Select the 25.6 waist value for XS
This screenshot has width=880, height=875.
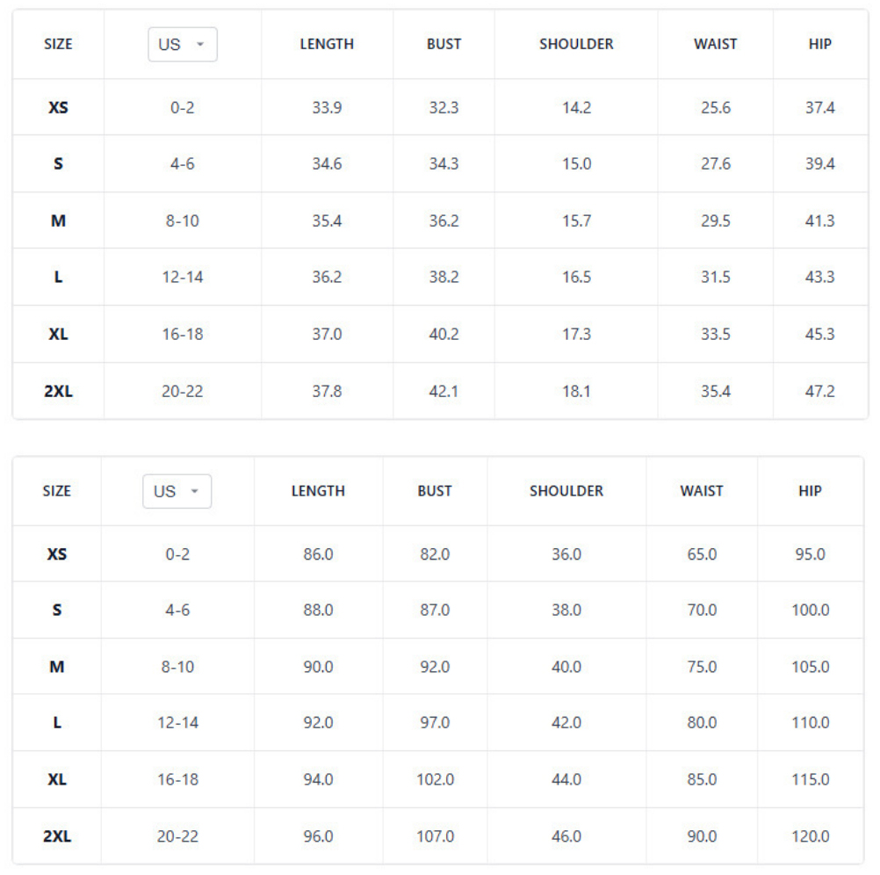[715, 108]
